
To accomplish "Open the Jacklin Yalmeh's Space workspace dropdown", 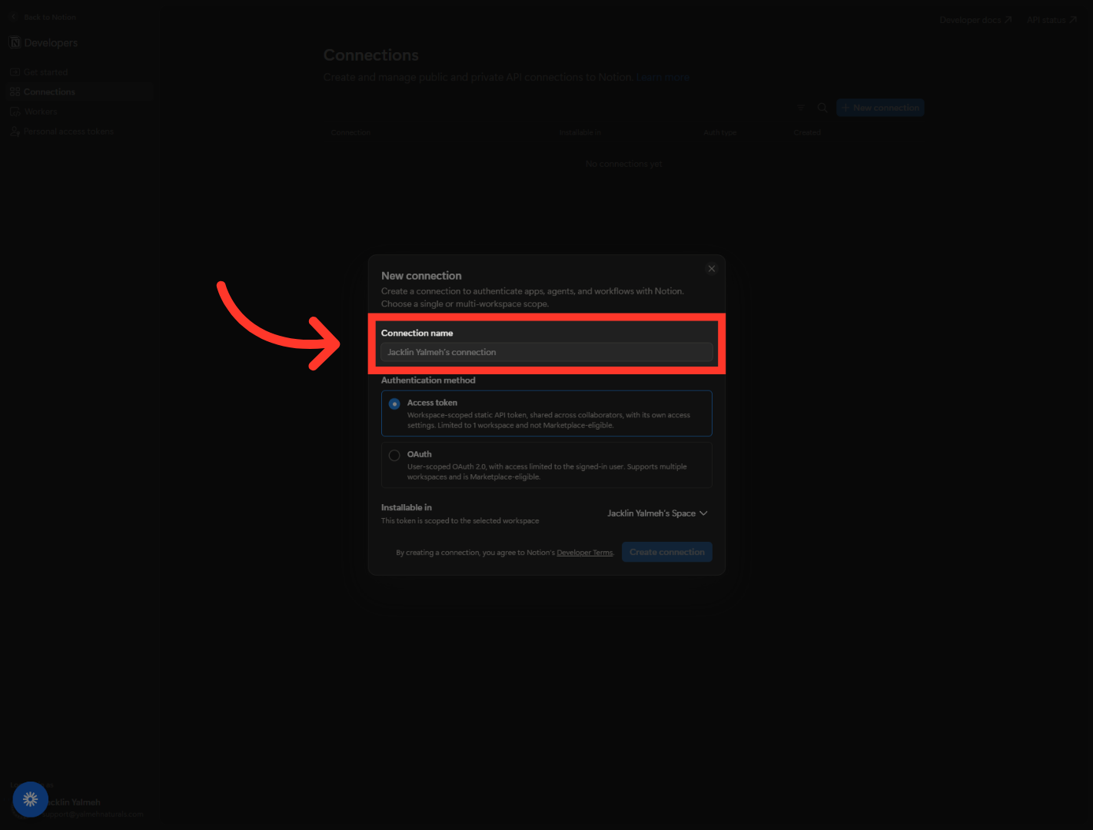I will [x=657, y=513].
